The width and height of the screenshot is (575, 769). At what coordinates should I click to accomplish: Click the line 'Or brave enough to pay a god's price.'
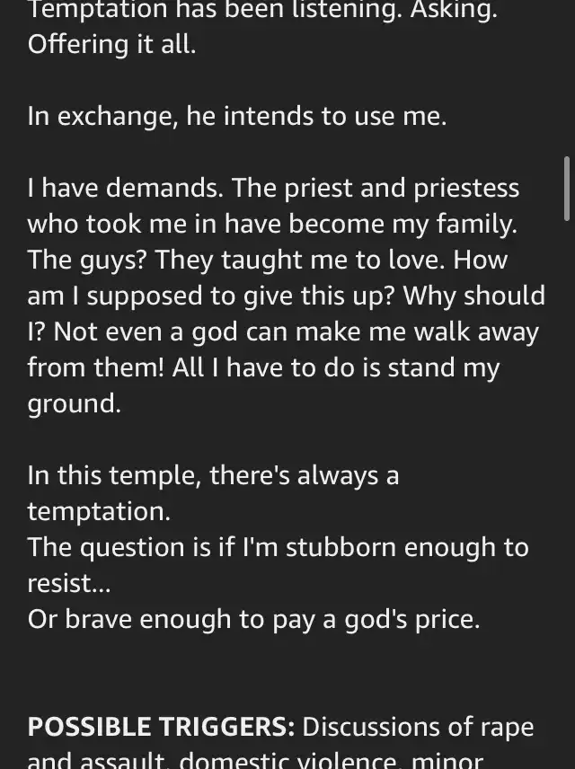pos(253,619)
